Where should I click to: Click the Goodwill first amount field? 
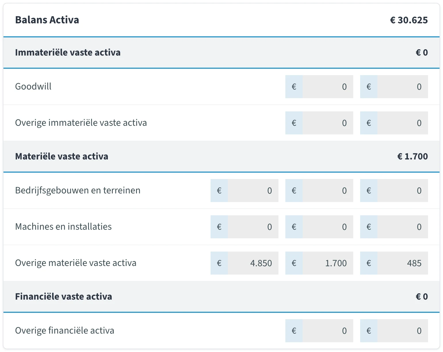coord(328,87)
